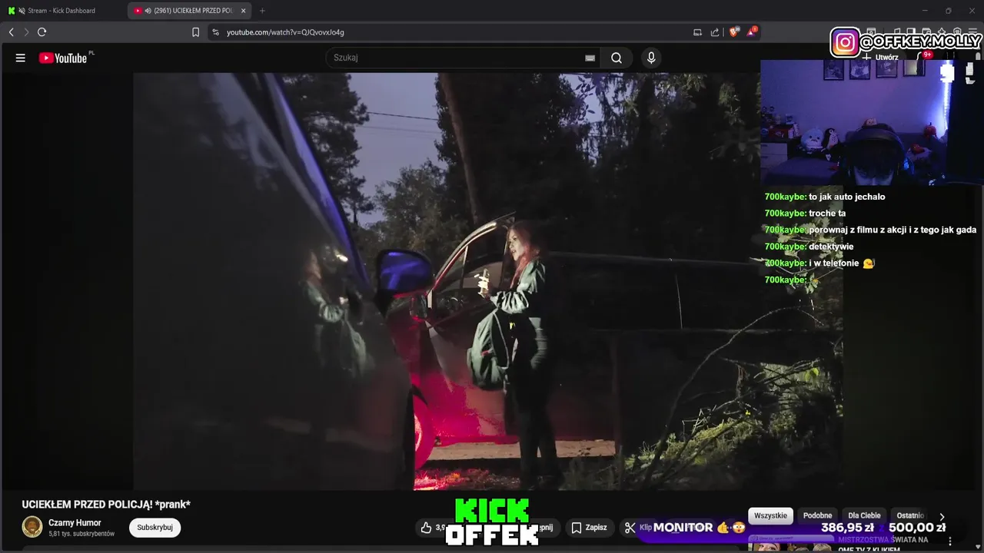984x553 pixels.
Task: Open the Brave Shields lion icon
Action: pyautogui.click(x=733, y=32)
